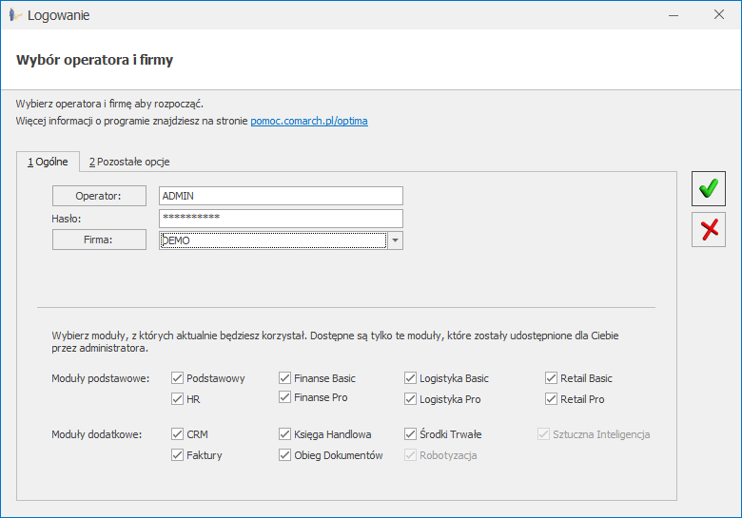
Task: Cancel login with the red X button
Action: tap(708, 229)
